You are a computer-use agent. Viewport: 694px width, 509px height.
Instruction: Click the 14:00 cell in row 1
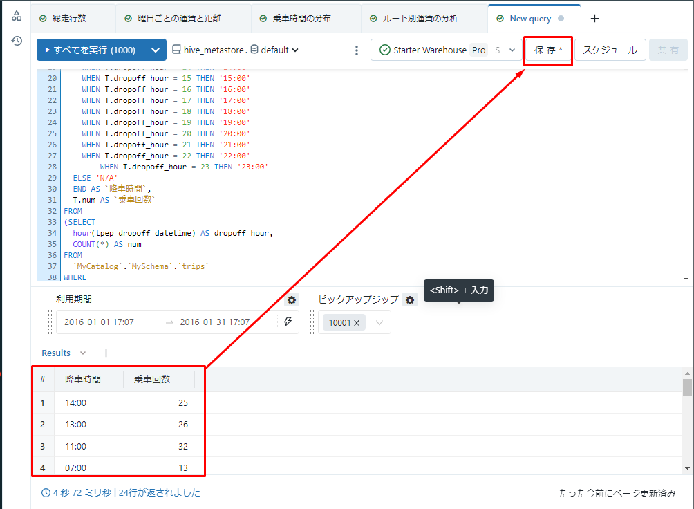click(75, 402)
